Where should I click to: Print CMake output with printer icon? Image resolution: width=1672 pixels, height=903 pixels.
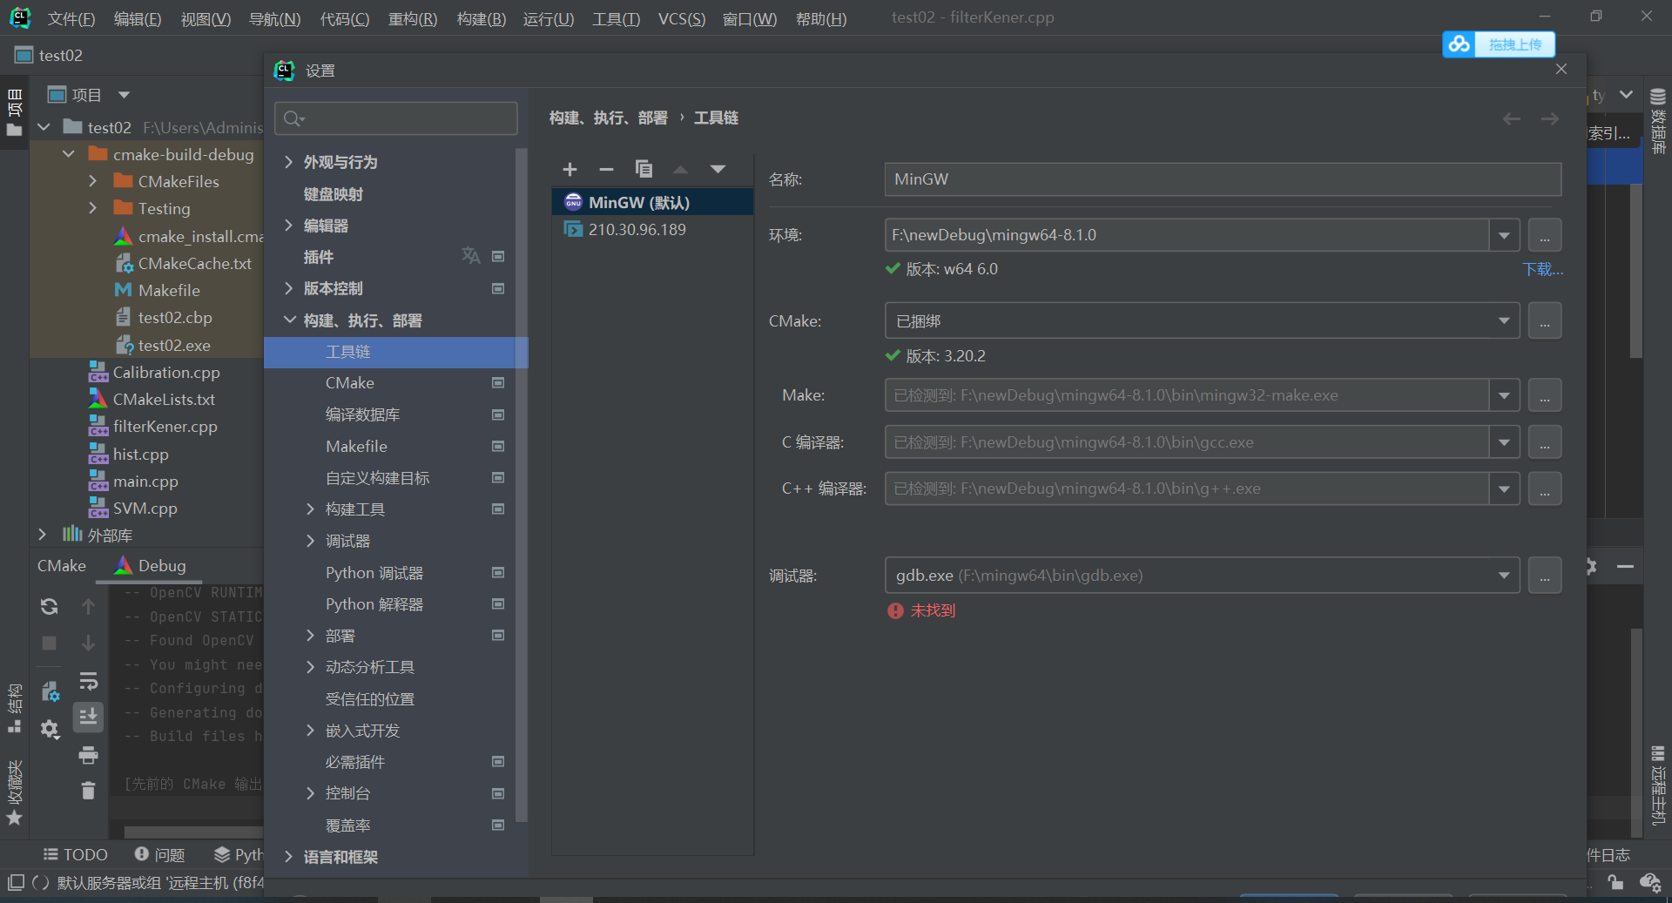[88, 756]
